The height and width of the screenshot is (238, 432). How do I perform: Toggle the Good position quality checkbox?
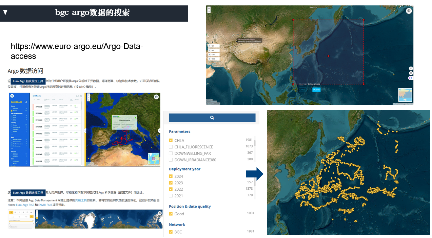pos(171,213)
